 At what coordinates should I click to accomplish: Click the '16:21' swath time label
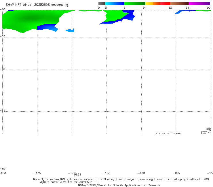coord(77,175)
